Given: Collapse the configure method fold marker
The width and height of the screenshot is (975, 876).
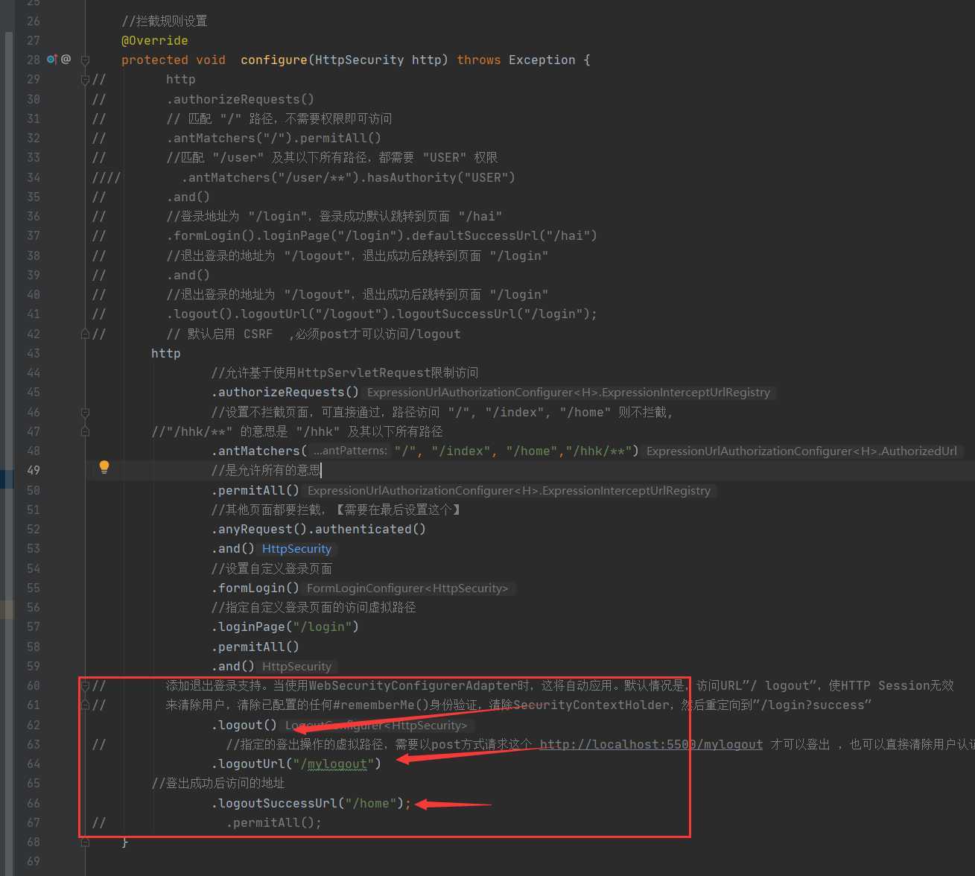Looking at the screenshot, I should (x=85, y=60).
